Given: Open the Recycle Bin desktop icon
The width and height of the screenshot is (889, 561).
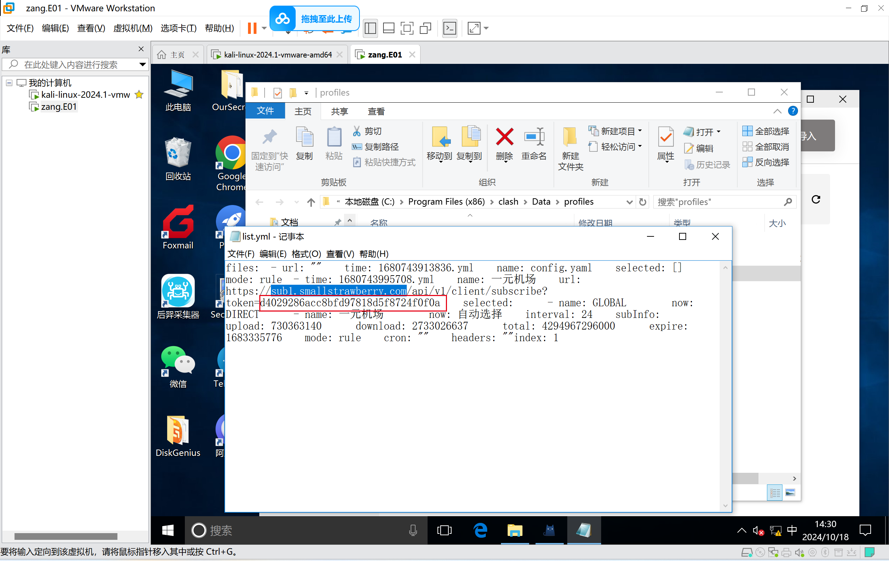Looking at the screenshot, I should (178, 159).
